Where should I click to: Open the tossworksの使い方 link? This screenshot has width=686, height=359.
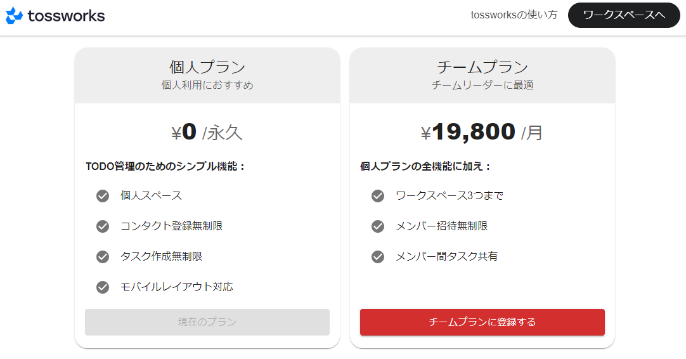click(514, 15)
